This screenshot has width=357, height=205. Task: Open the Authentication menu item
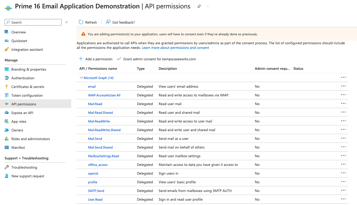click(23, 78)
